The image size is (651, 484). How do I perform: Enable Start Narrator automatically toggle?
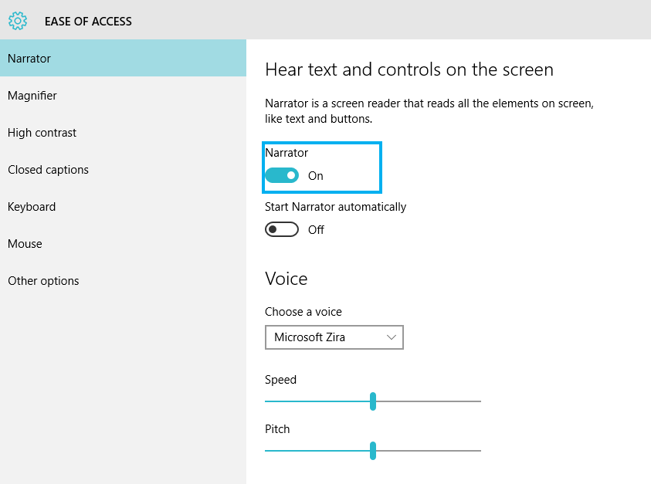click(282, 229)
